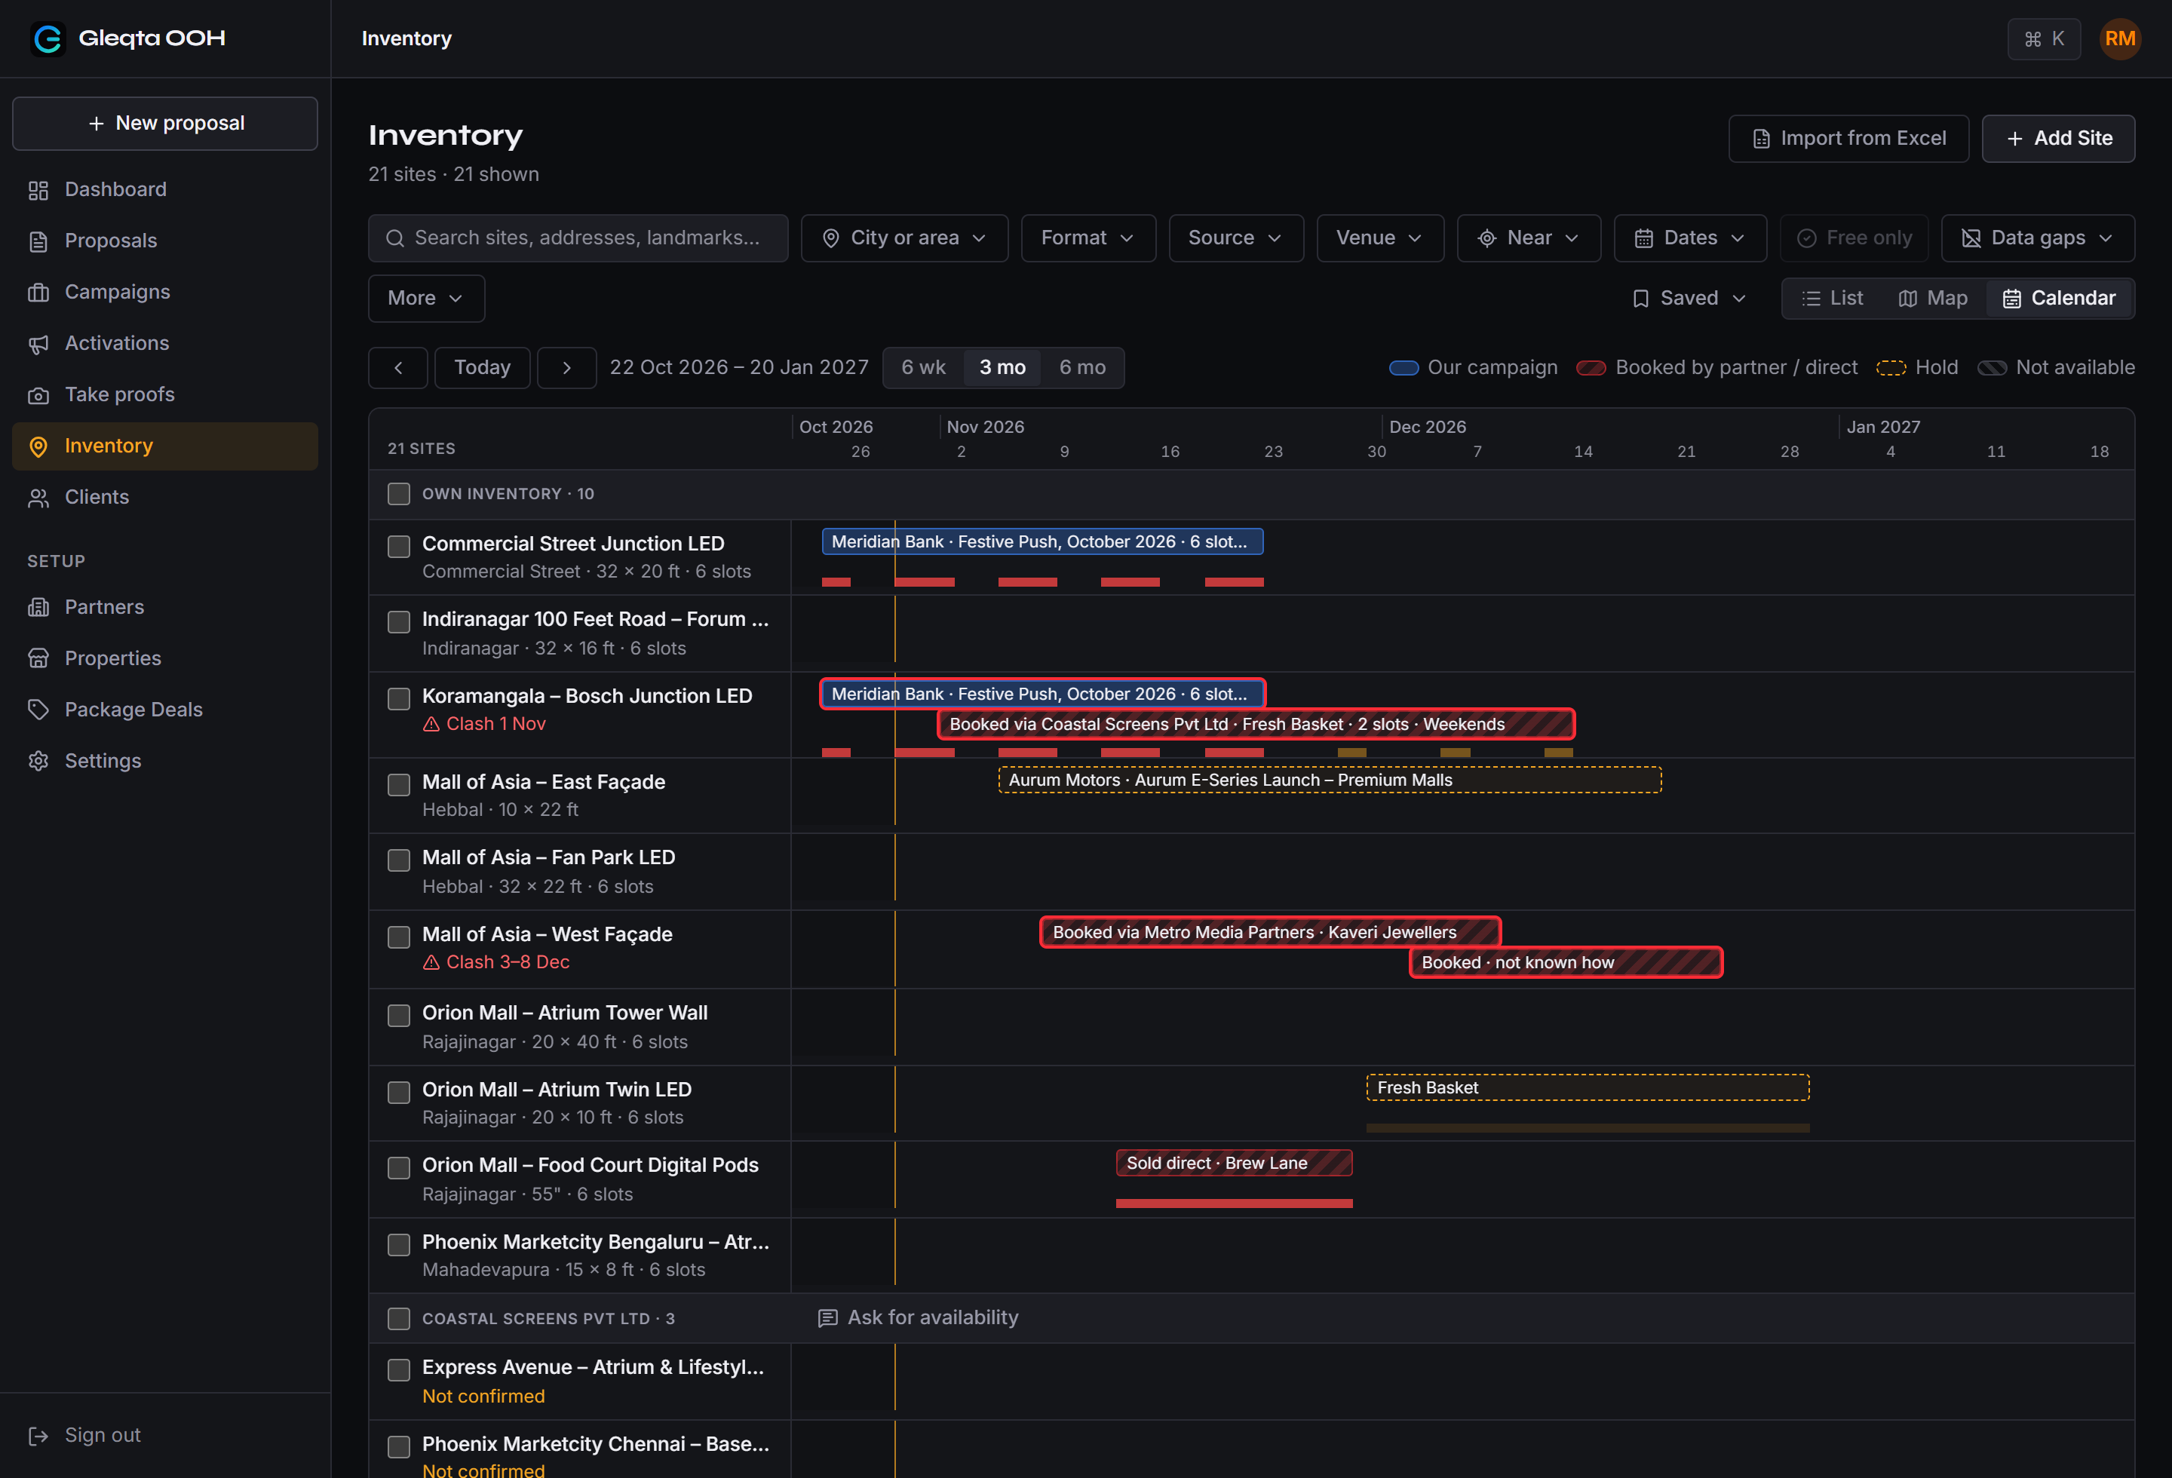The image size is (2172, 1478).
Task: Open Campaigns briefcase icon in sidebar
Action: point(38,293)
